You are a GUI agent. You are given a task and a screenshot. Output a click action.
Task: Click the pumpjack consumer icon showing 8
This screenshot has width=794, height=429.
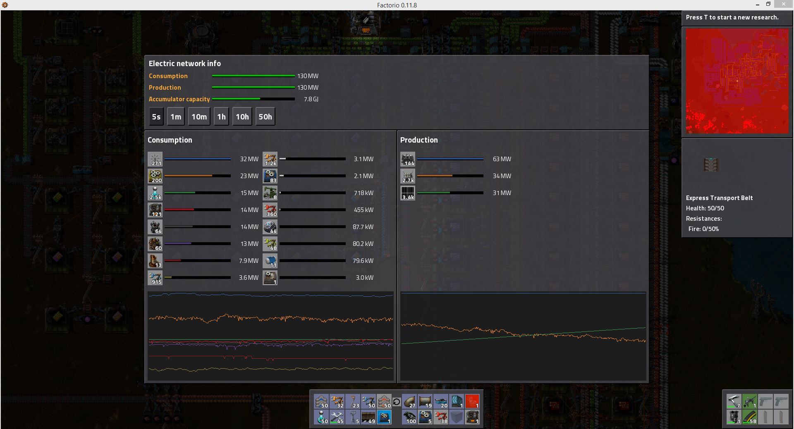pyautogui.click(x=270, y=193)
